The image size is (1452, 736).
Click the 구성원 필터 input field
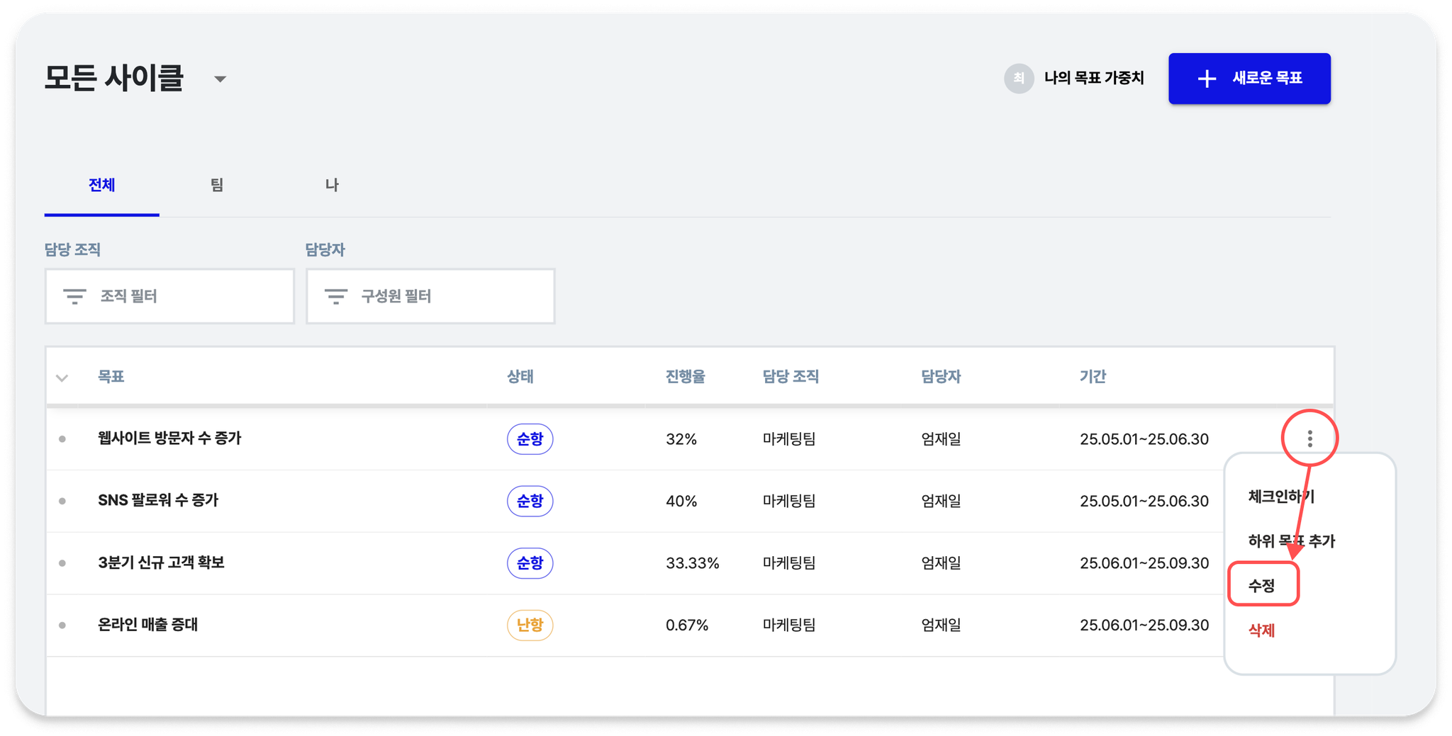[x=430, y=296]
